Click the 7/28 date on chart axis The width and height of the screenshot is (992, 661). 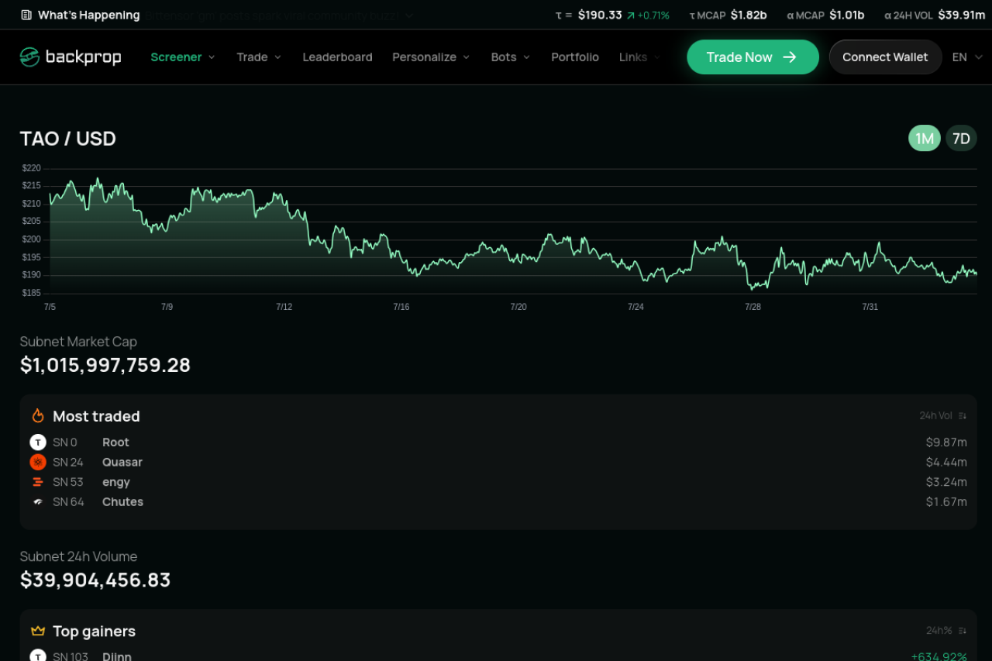click(753, 307)
